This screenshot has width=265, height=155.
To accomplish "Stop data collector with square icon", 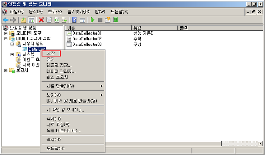I will 100,20.
